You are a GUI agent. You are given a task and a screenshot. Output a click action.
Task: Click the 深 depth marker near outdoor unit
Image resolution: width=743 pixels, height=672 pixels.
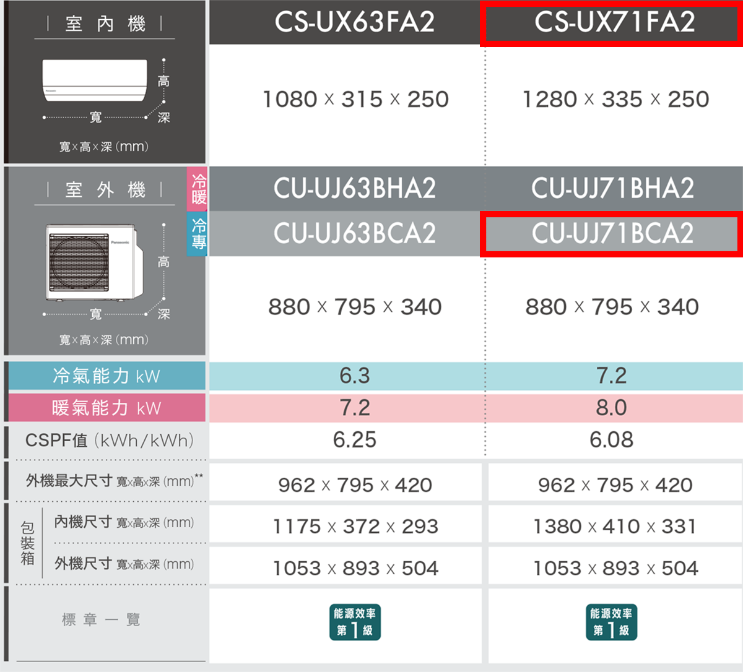[163, 314]
